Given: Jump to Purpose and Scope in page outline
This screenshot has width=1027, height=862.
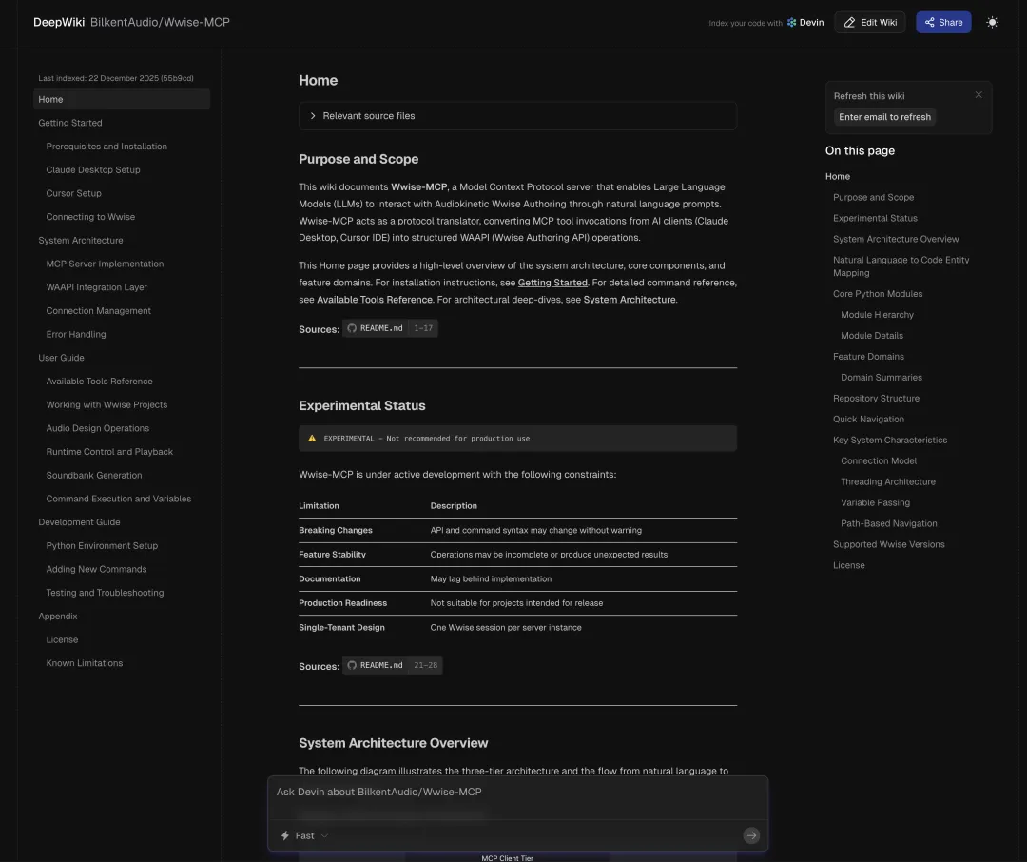Looking at the screenshot, I should coord(873,197).
